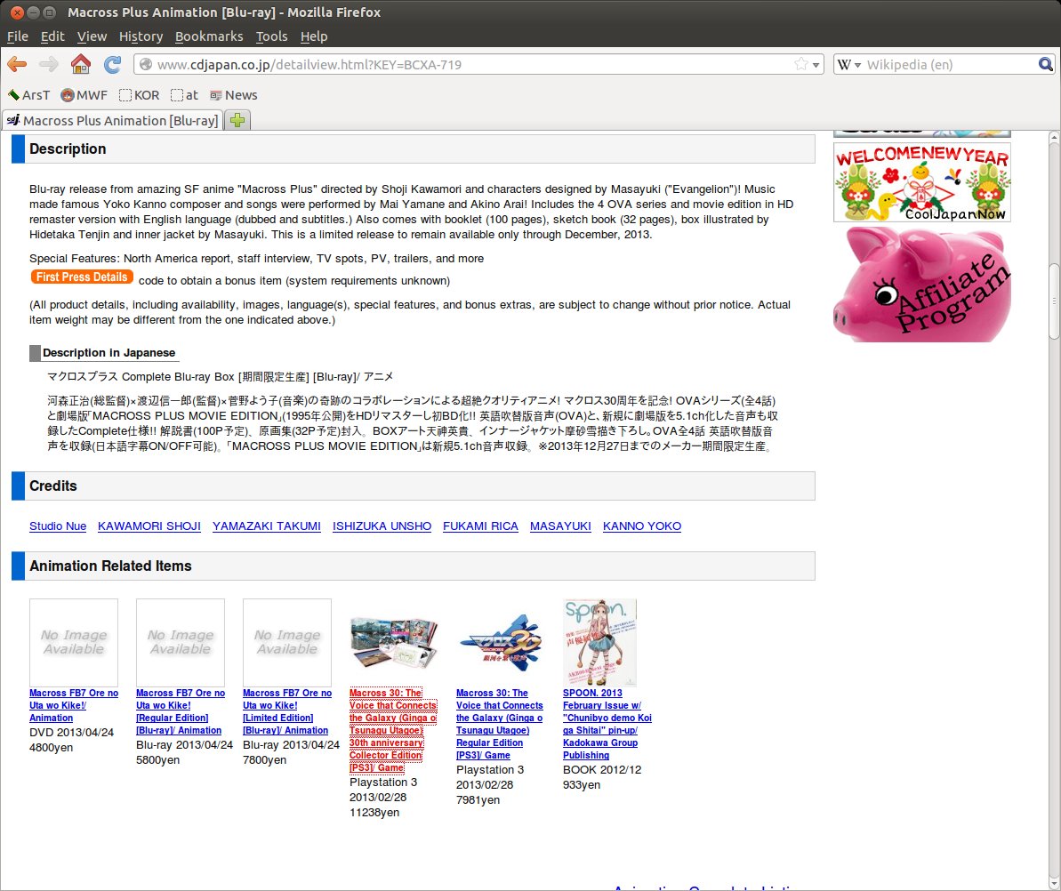Click the First Press Details button
Screen dimensions: 1061x891
pos(81,277)
